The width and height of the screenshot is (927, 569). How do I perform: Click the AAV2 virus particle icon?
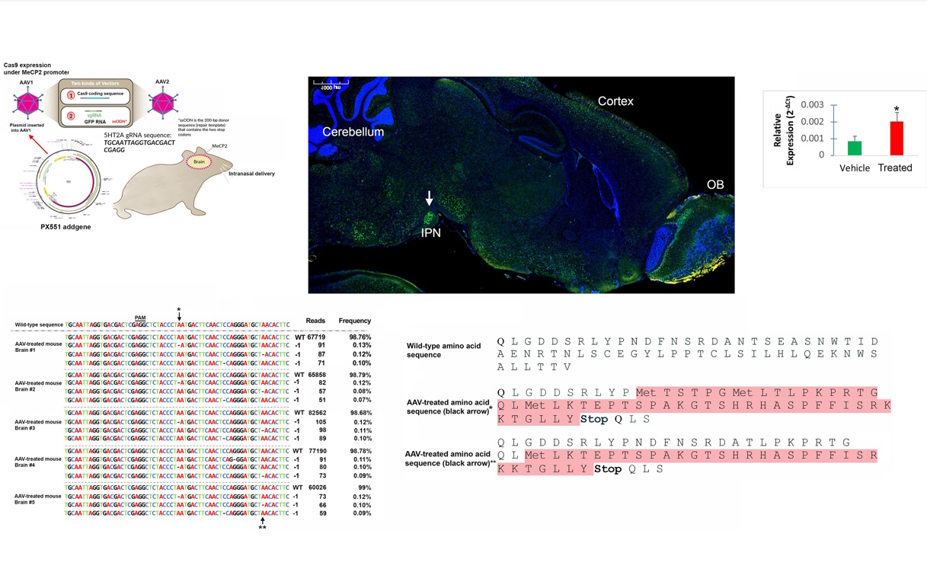[x=161, y=102]
